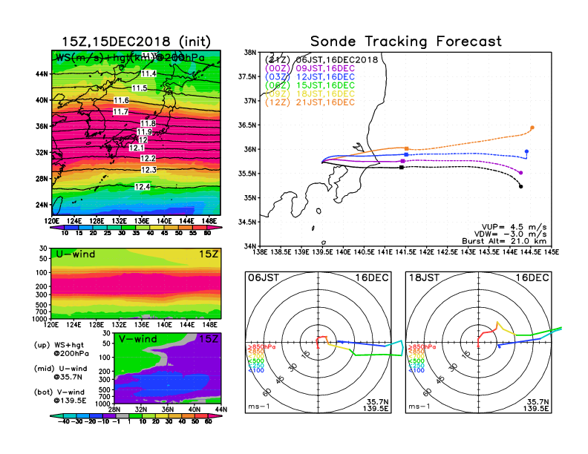Click the '06JST' hodograph label

264,278
